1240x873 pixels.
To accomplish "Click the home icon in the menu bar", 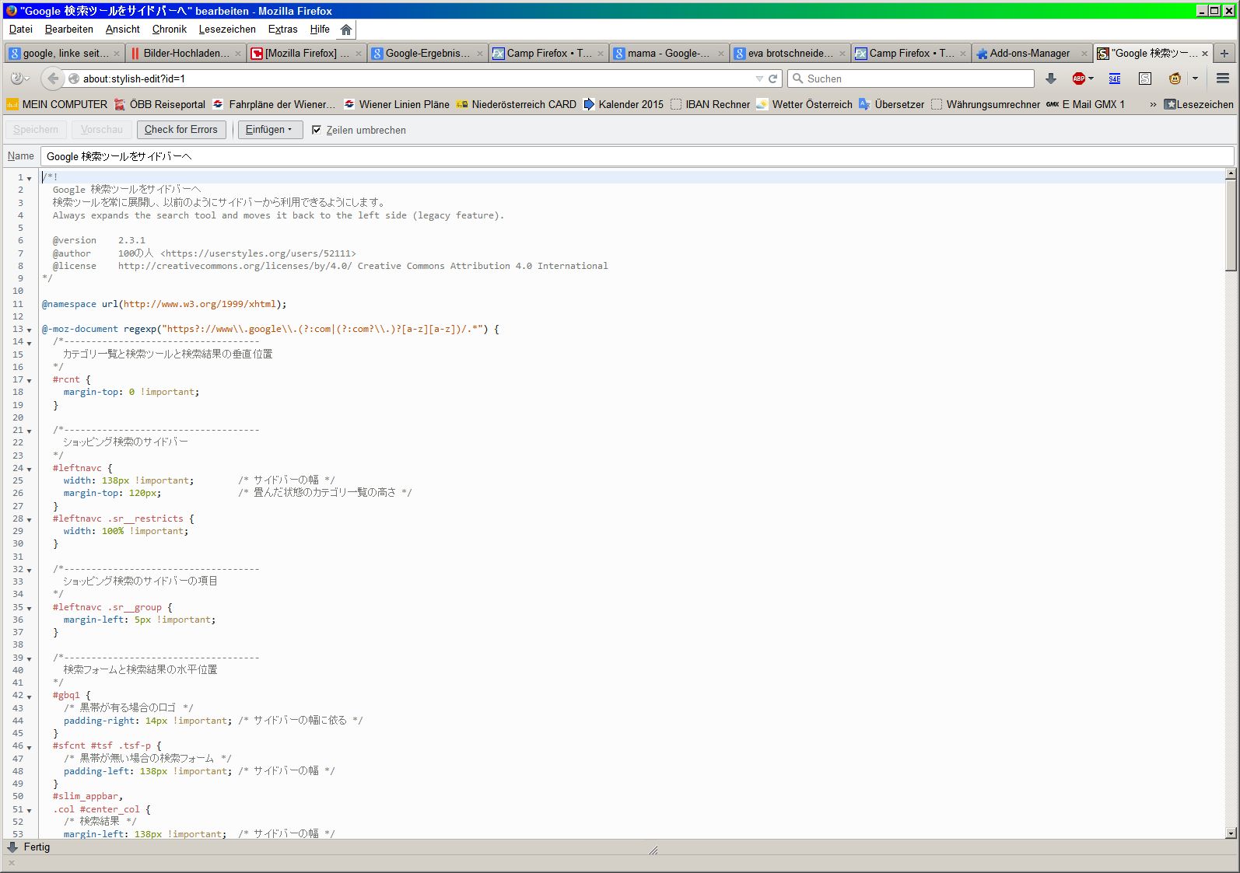I will tap(346, 30).
